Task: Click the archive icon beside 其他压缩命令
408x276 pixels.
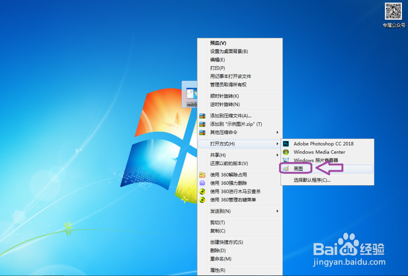Action: click(202, 133)
